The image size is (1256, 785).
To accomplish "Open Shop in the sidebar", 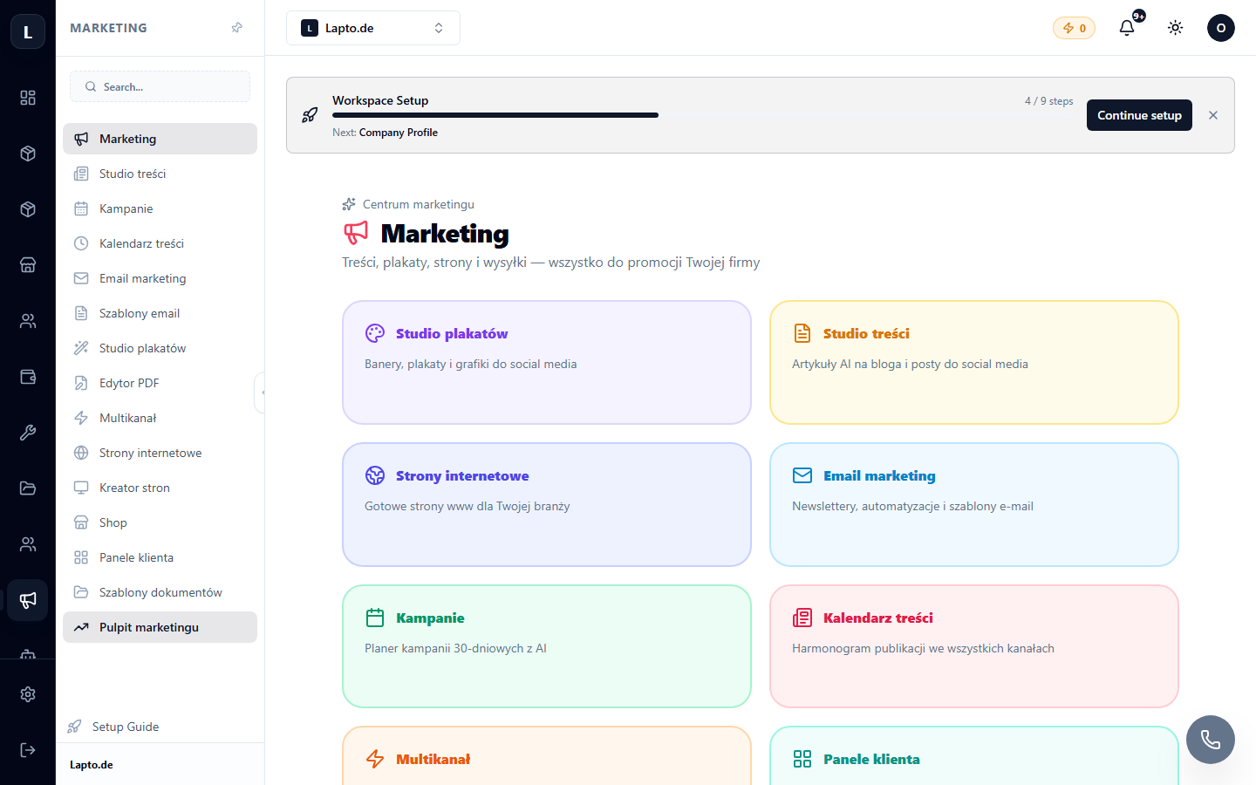I will pos(160,522).
